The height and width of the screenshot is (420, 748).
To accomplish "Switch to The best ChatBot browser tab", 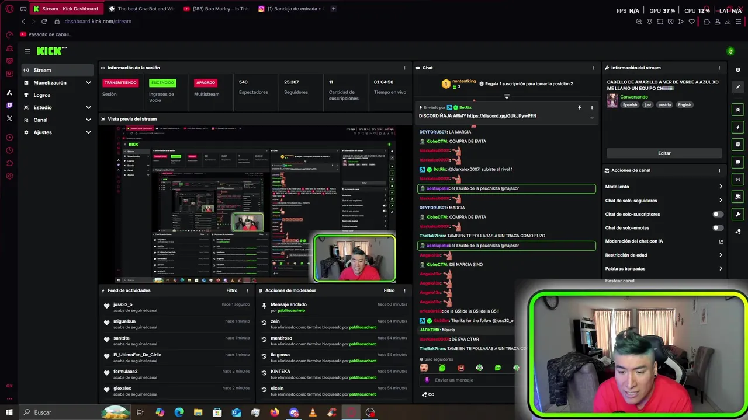I will [x=141, y=9].
